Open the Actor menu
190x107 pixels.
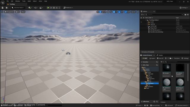(40, 1)
